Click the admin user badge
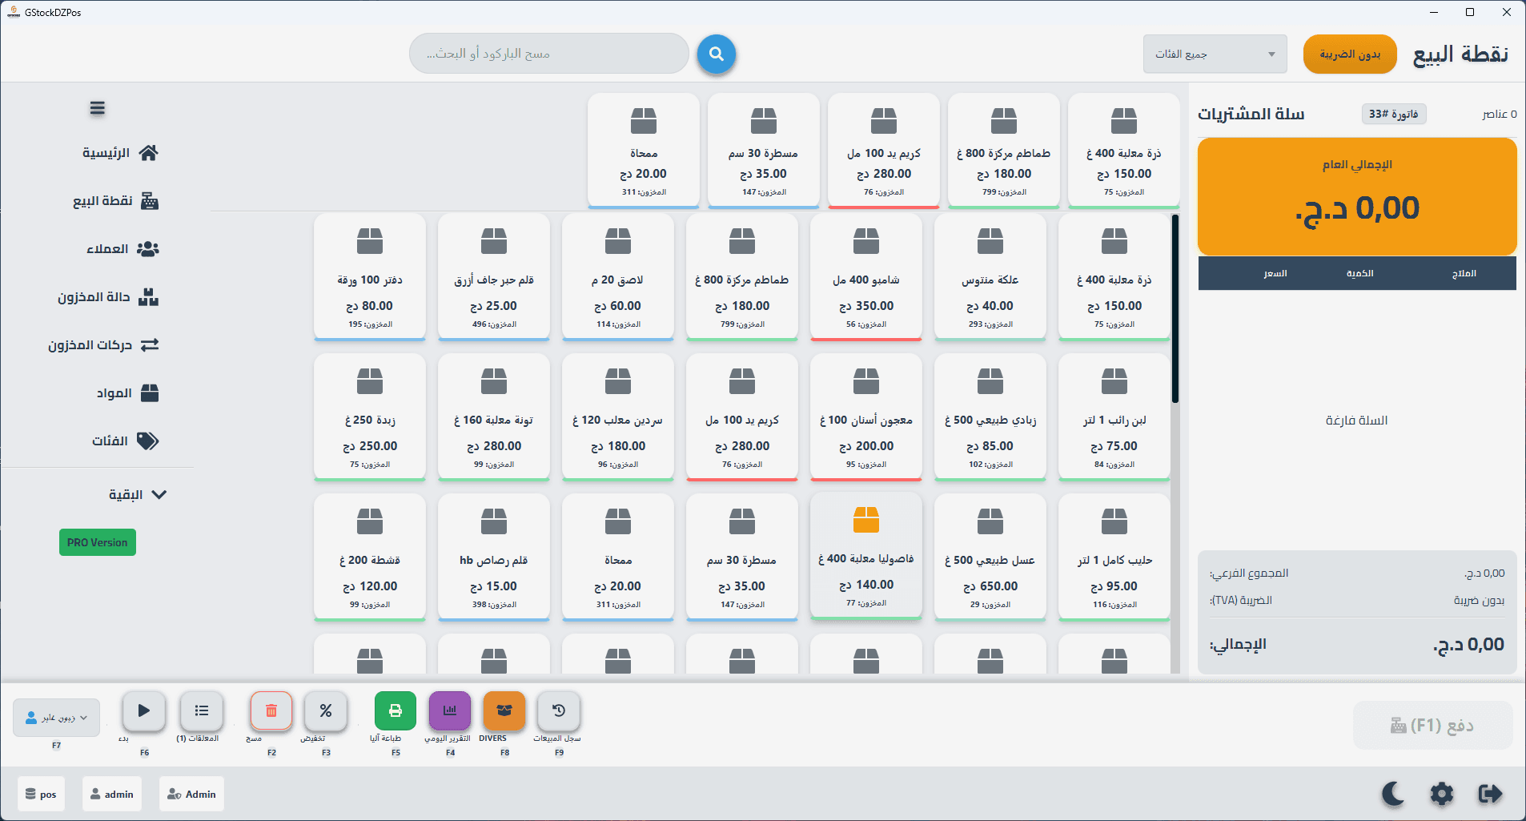The height and width of the screenshot is (821, 1526). coord(112,794)
